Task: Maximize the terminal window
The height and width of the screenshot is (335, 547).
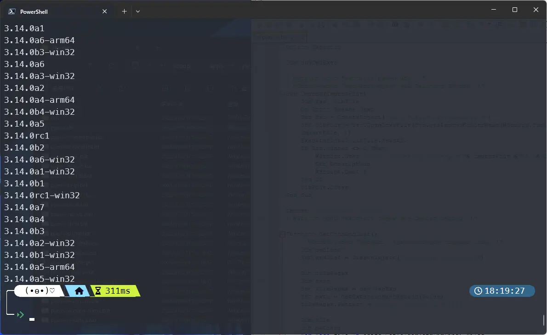Action: (x=514, y=10)
